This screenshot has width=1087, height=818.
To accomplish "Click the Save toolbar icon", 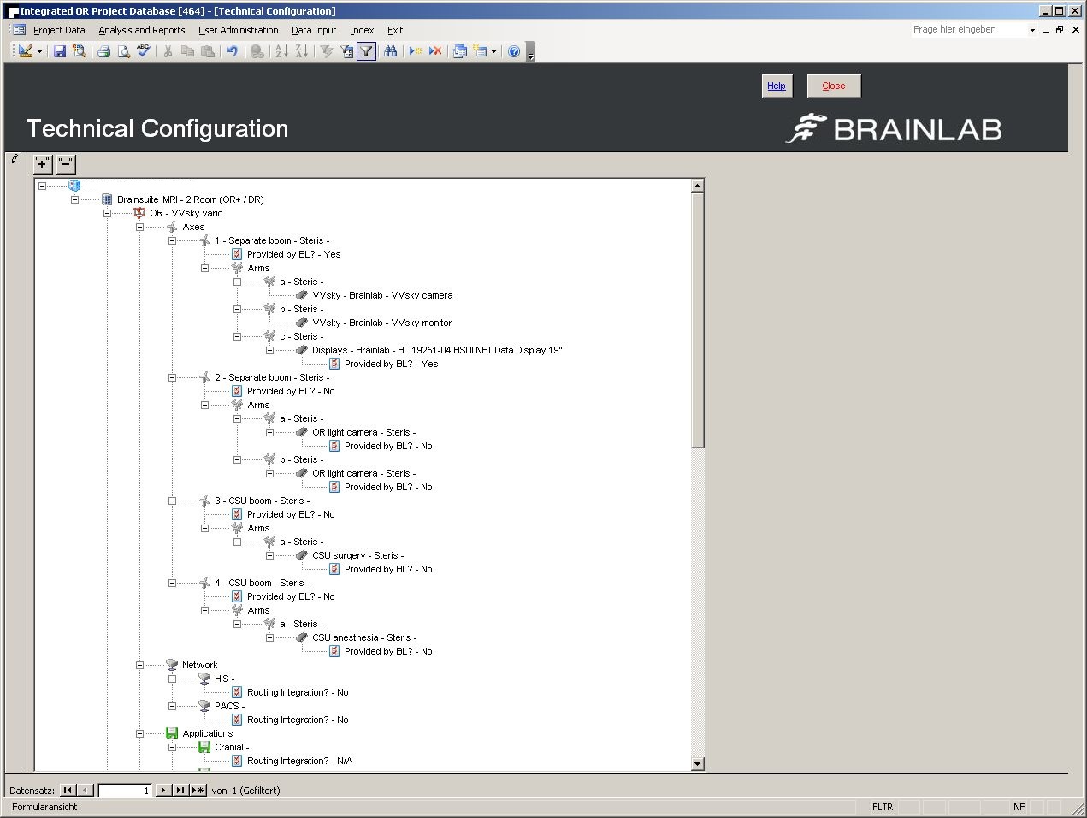I will coord(60,51).
